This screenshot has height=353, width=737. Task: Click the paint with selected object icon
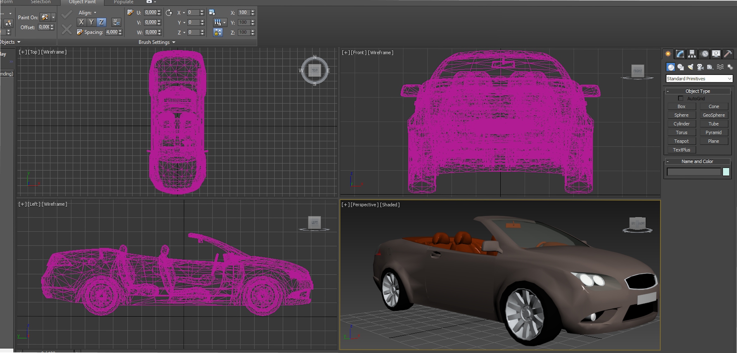pos(8,23)
